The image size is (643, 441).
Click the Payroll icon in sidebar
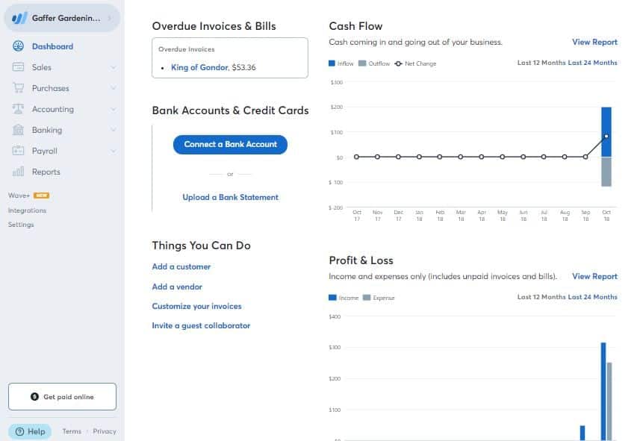[x=18, y=151]
